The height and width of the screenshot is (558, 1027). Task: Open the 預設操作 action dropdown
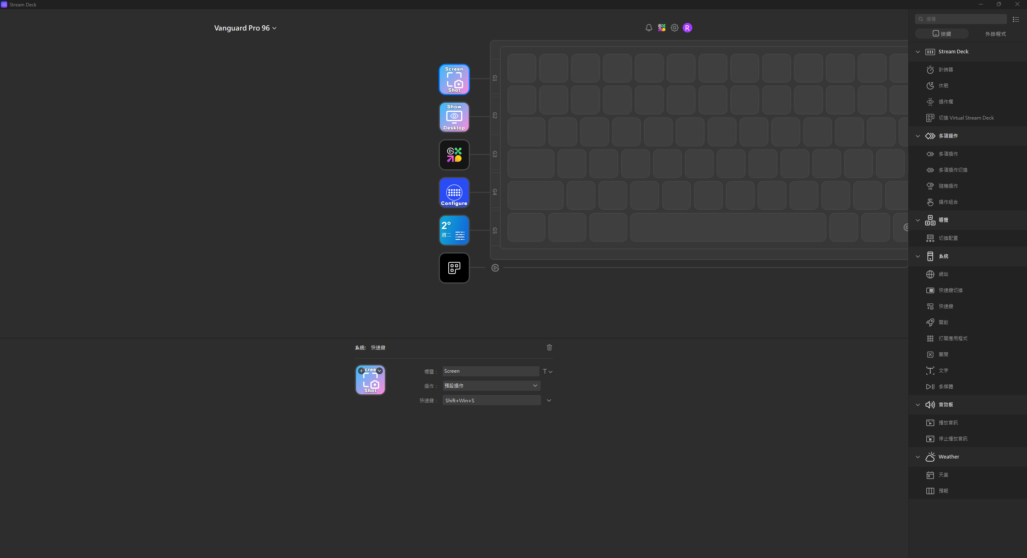491,386
